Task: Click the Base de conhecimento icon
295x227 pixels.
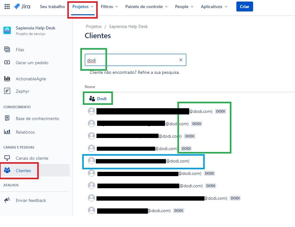Action: [x=7, y=118]
